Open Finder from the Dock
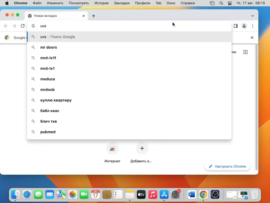 click(x=16, y=195)
